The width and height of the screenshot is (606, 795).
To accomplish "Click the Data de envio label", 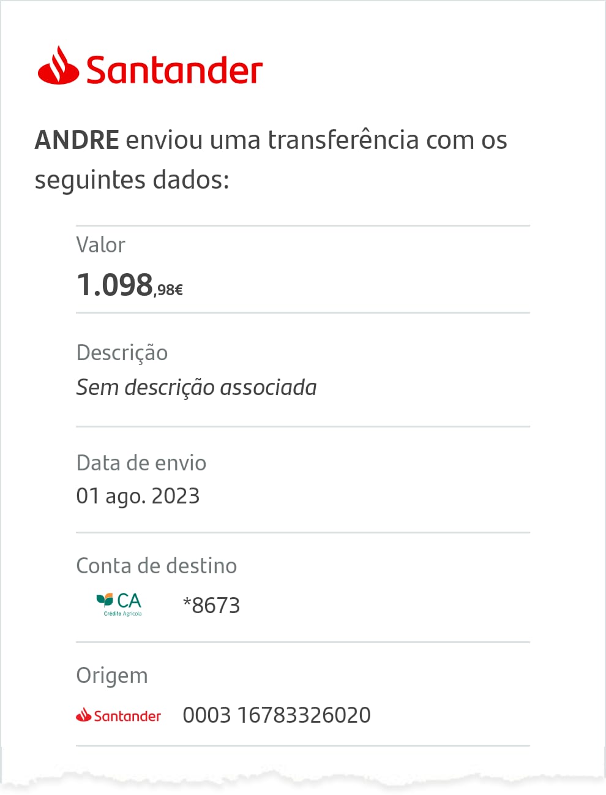I will [x=141, y=463].
